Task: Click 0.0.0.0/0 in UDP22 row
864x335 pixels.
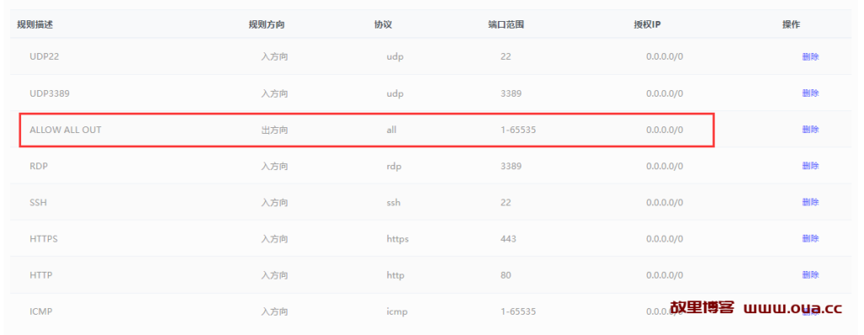Action: (x=665, y=56)
